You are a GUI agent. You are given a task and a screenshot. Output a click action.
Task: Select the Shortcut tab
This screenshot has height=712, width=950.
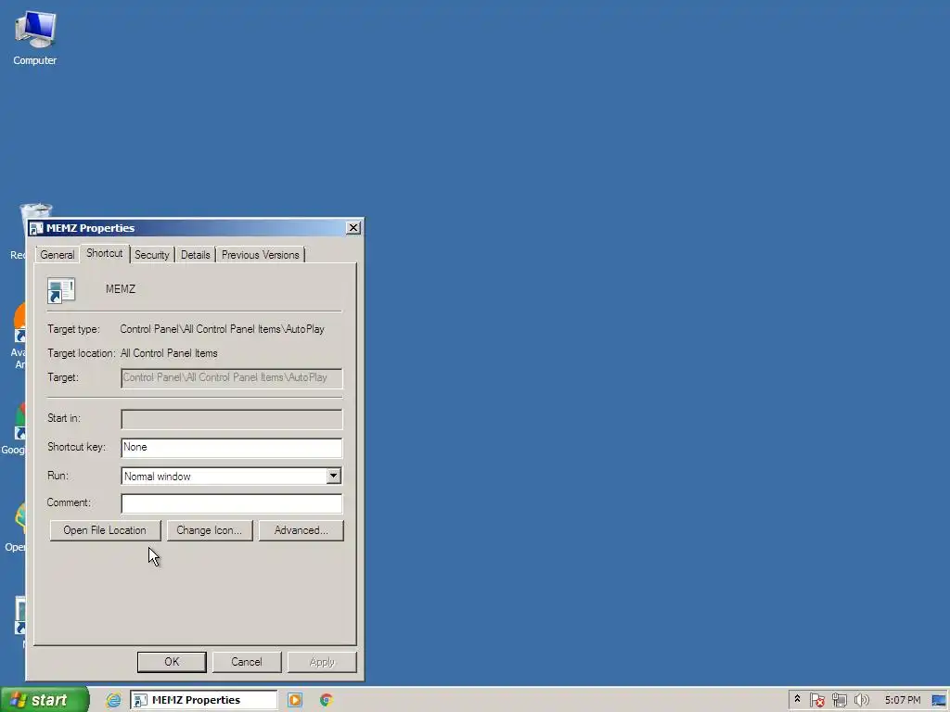pyautogui.click(x=104, y=253)
